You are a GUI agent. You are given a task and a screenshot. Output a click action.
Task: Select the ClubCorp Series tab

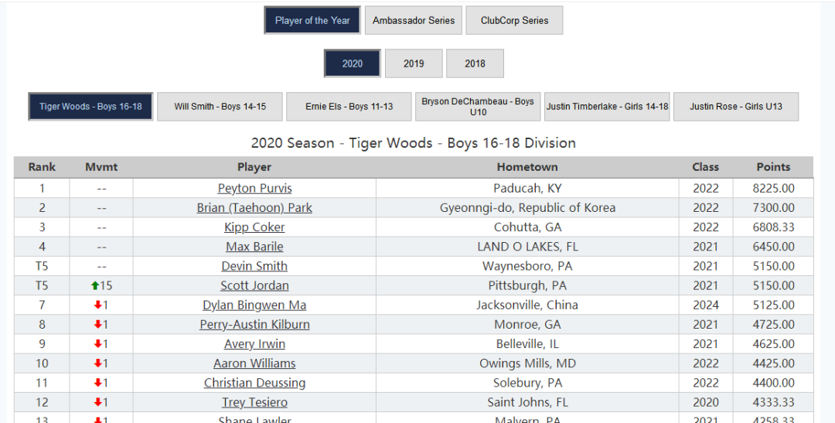pyautogui.click(x=514, y=21)
